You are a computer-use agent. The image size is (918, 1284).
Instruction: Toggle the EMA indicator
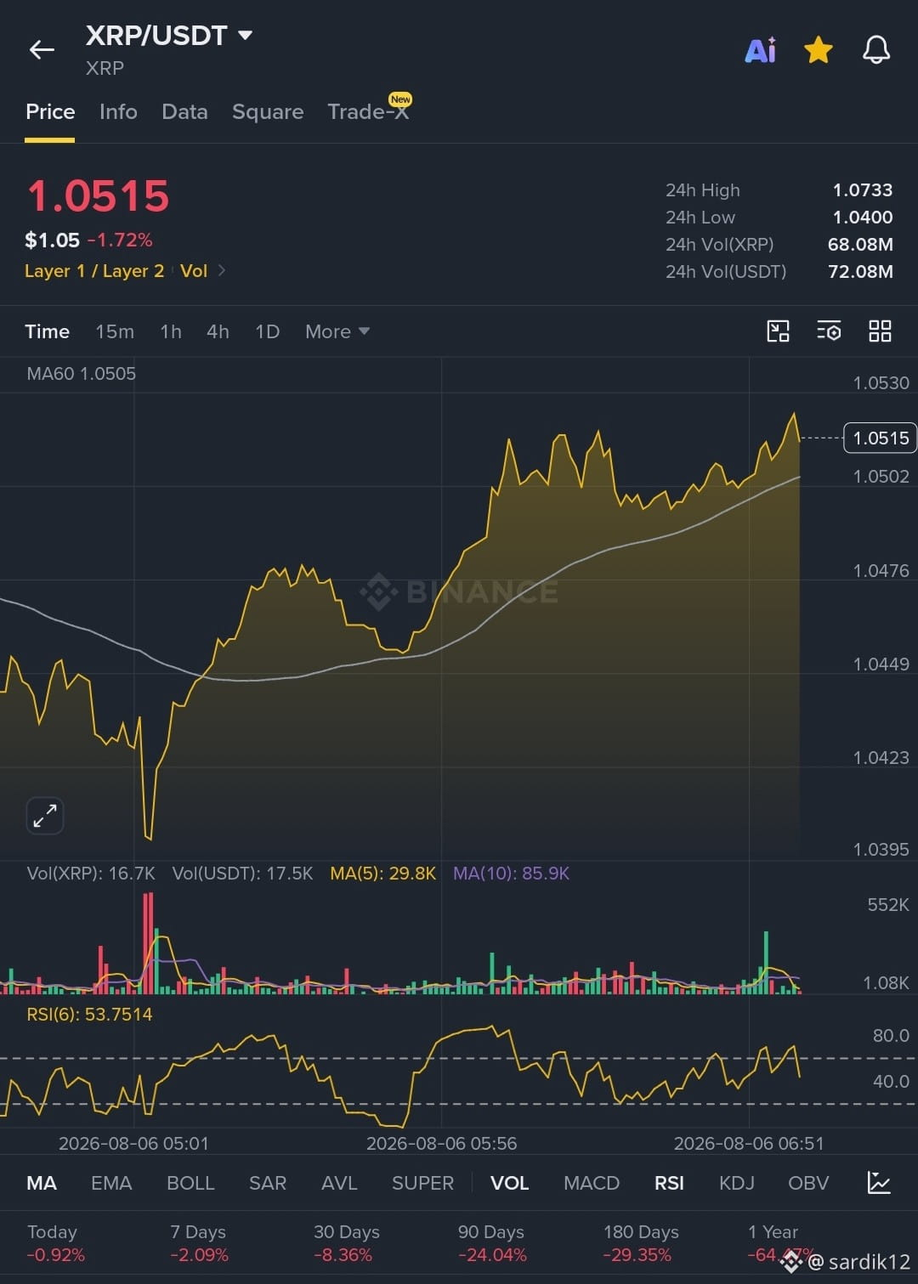coord(111,1183)
